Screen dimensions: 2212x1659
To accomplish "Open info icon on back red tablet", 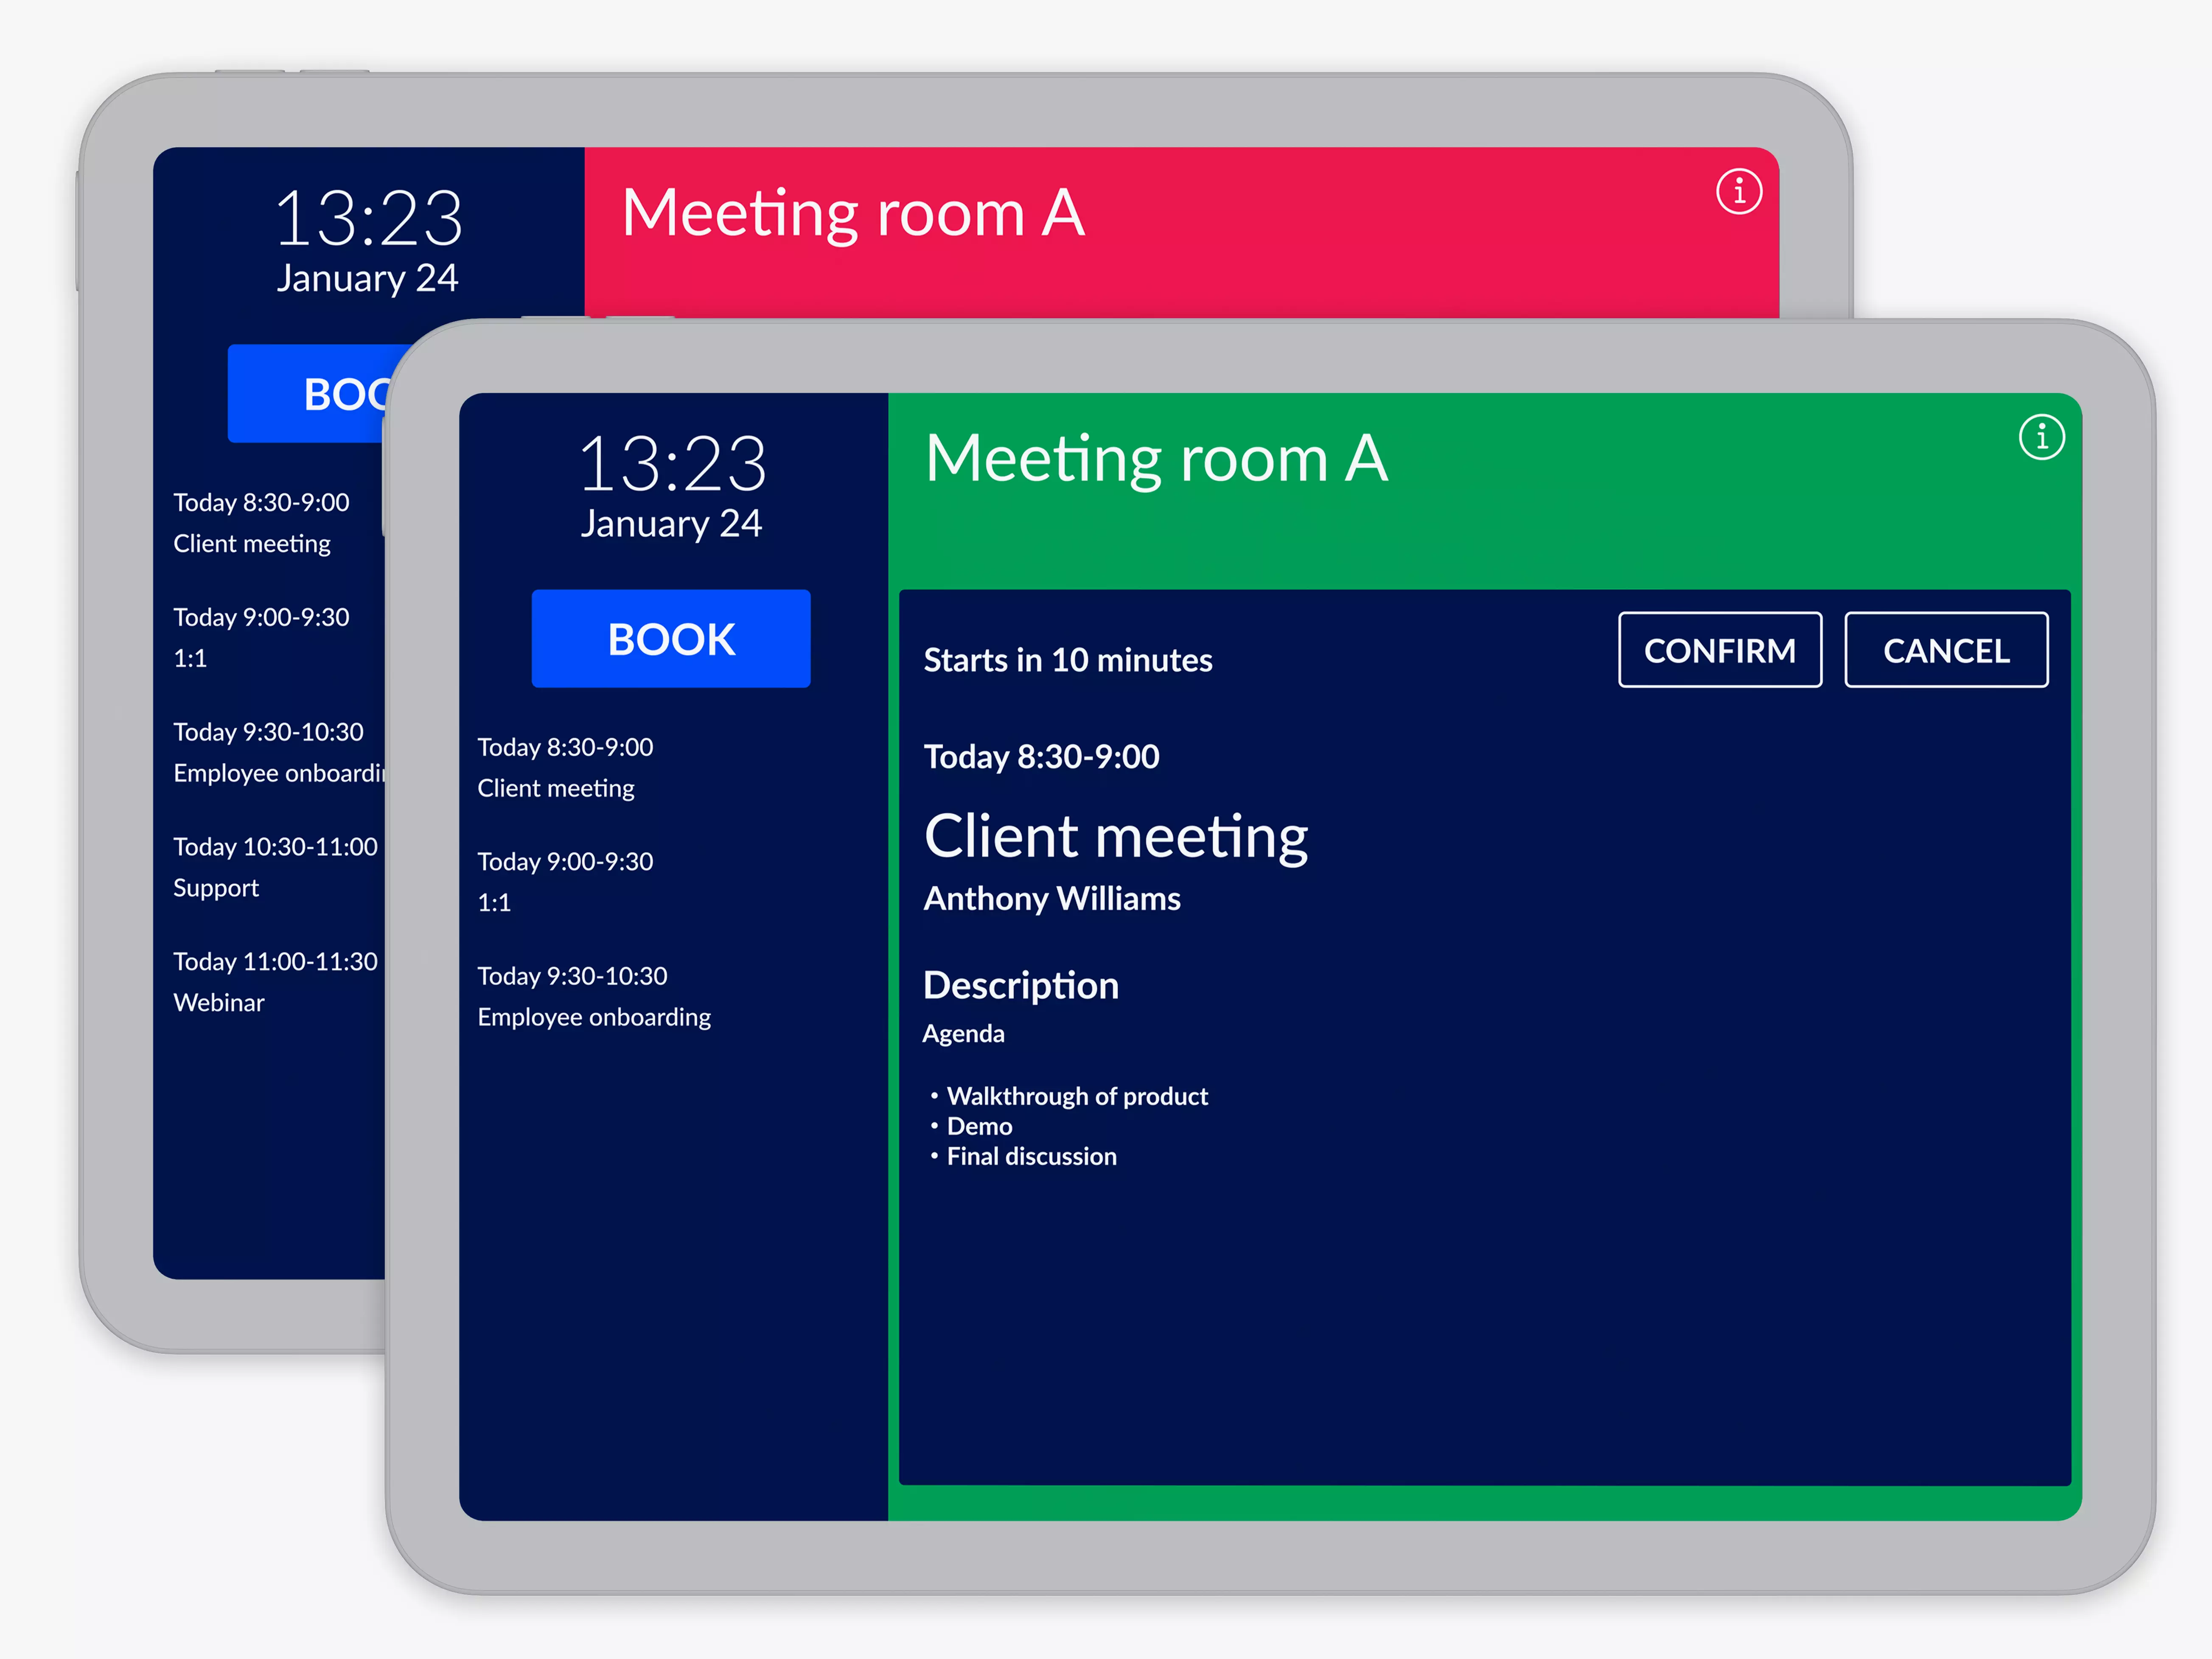I will point(1739,191).
